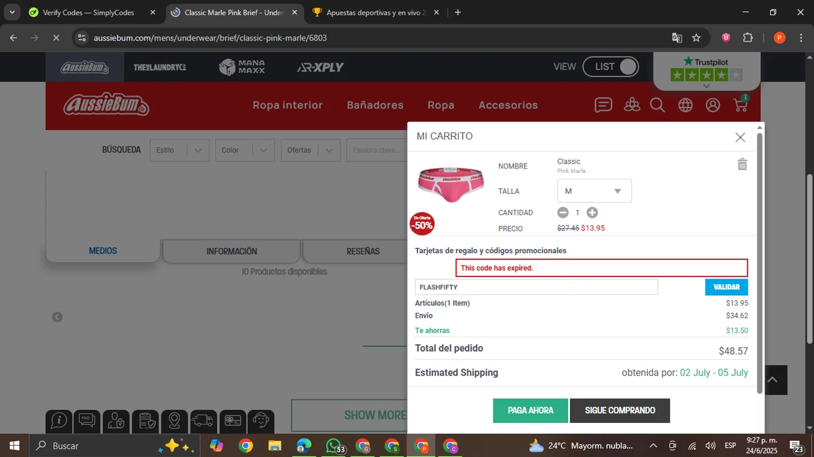Click the pink brief product thumbnail in cart
814x457 pixels.
tap(450, 185)
